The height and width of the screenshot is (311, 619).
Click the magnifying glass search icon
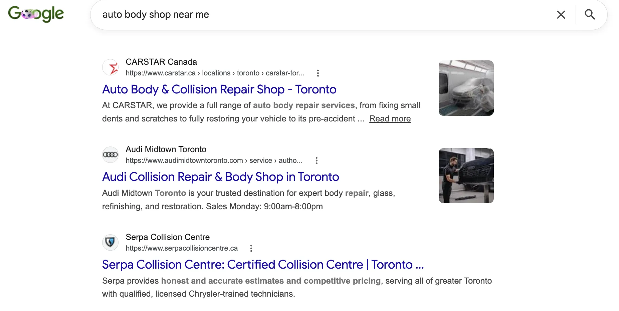[x=590, y=14]
